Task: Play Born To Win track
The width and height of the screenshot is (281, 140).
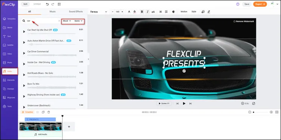Action: 24,86
